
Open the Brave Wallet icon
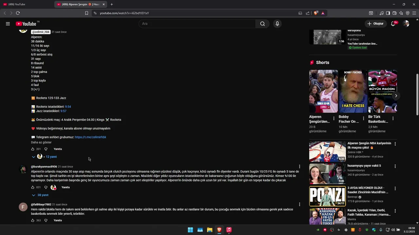coord(394,13)
